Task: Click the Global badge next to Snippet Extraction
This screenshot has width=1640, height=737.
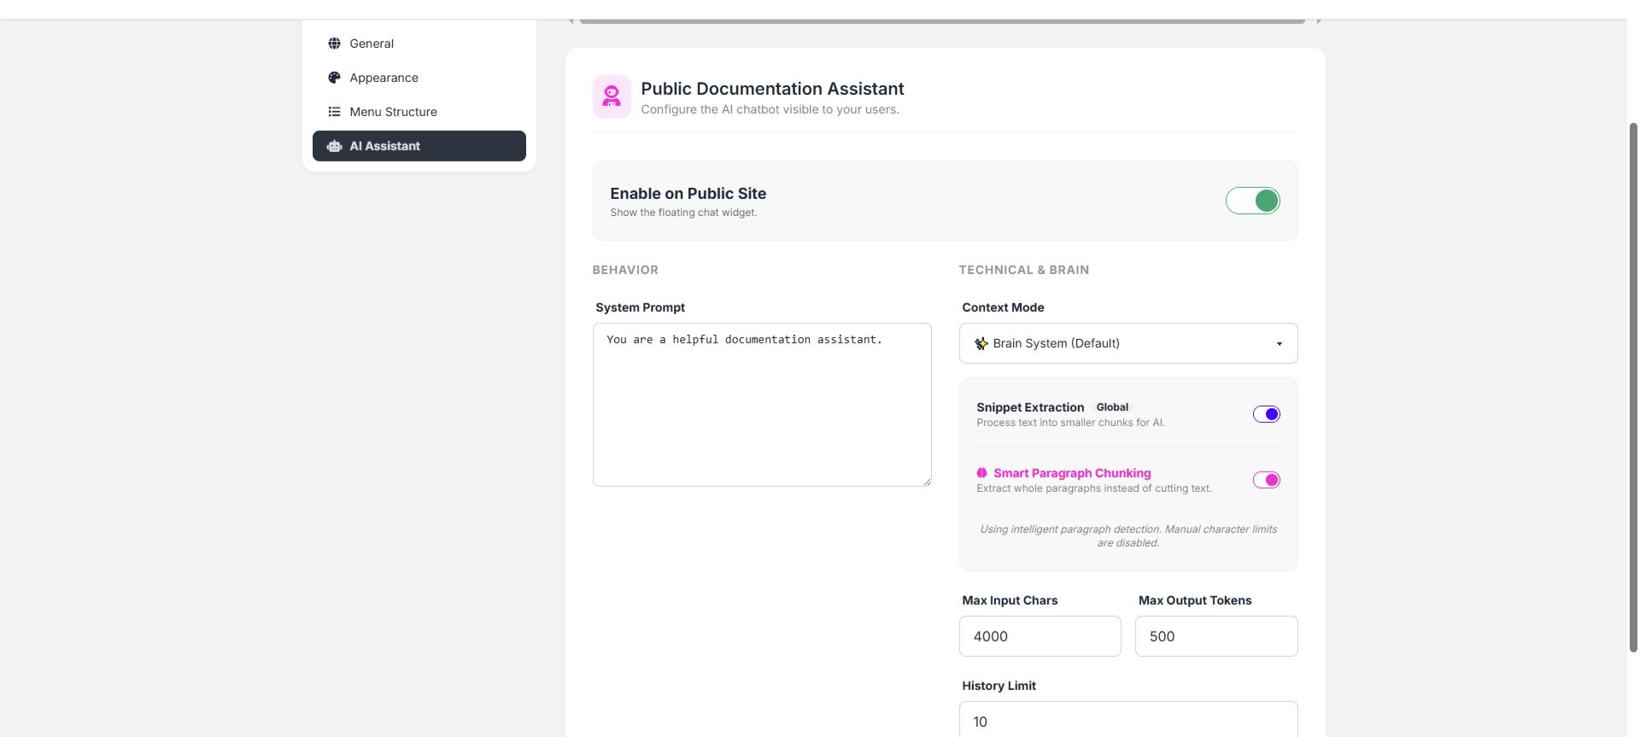Action: pos(1112,407)
